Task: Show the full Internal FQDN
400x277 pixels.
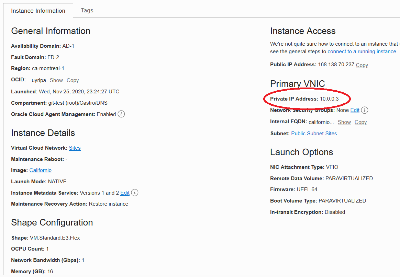Action: [x=344, y=122]
